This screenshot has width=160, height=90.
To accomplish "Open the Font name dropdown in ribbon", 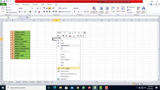I will tap(30, 8).
